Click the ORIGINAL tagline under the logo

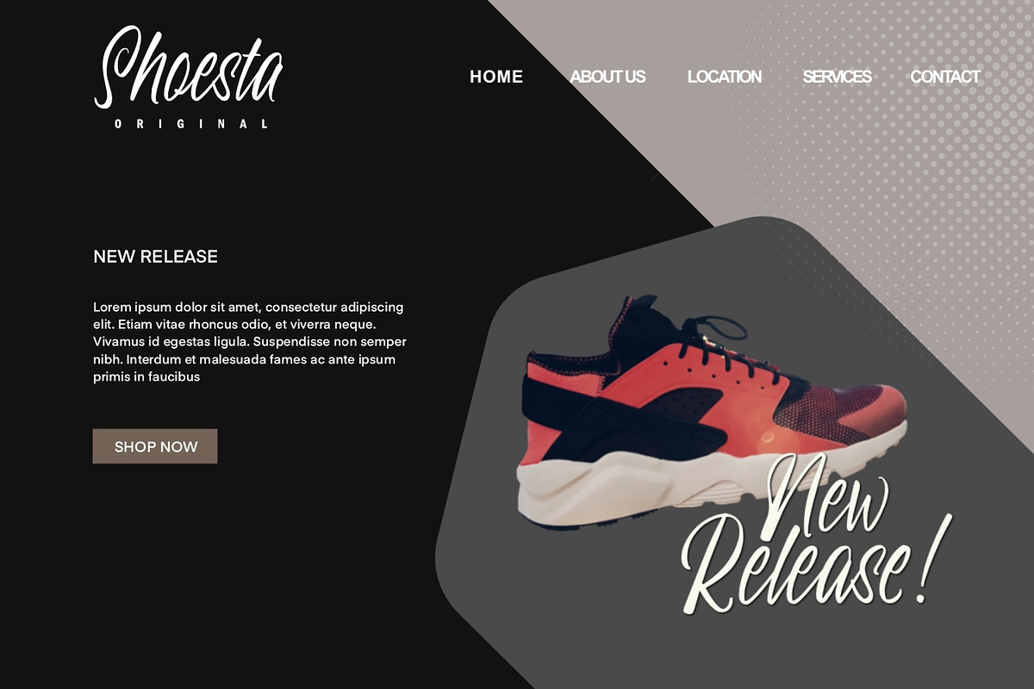[x=191, y=124]
